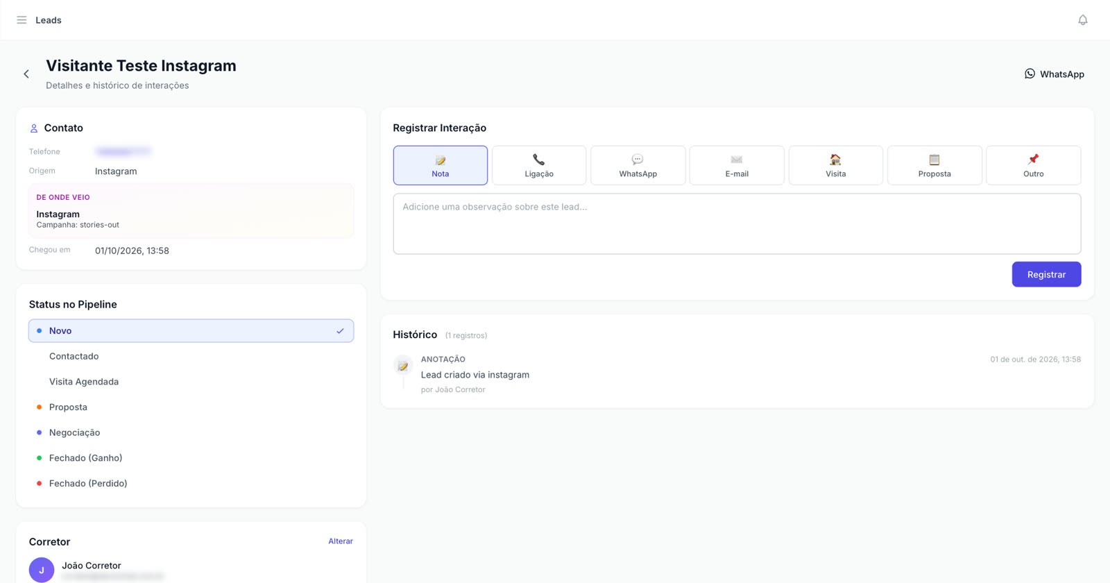Set pipeline status to Novo
The height and width of the screenshot is (583, 1110).
tap(191, 331)
